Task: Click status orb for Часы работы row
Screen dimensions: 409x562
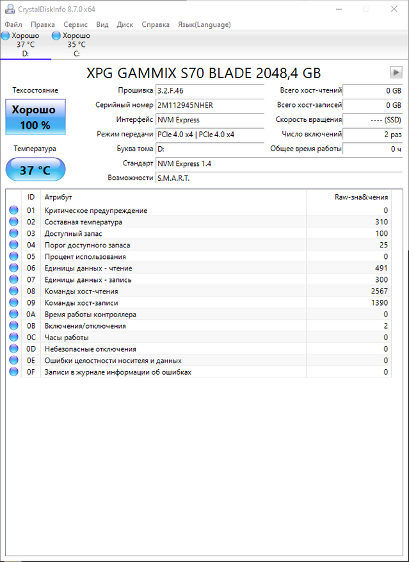Action: 13,337
